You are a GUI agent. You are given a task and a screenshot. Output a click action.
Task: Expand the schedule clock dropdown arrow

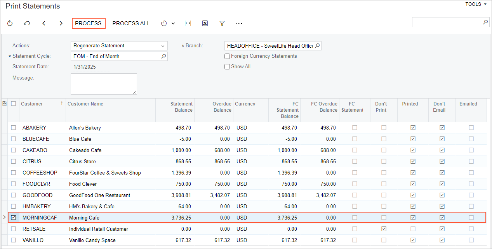coord(173,23)
